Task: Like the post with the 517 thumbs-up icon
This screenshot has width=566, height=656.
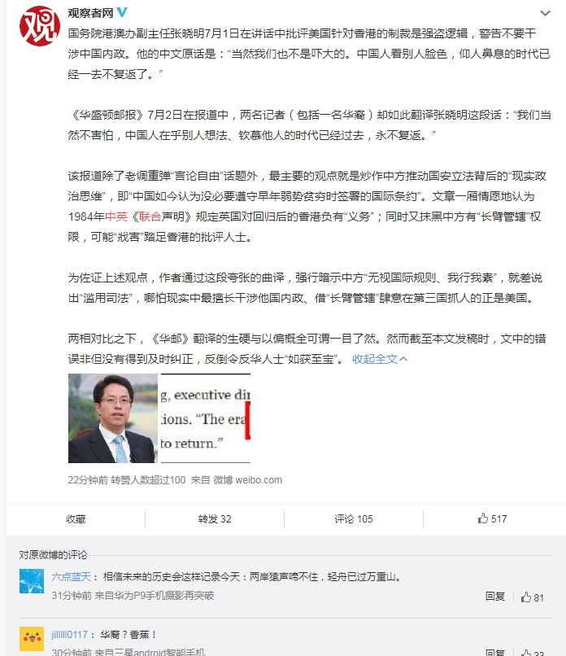Action: point(492,518)
